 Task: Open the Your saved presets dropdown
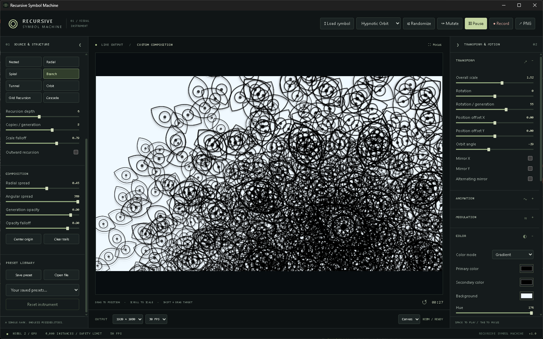tap(42, 290)
